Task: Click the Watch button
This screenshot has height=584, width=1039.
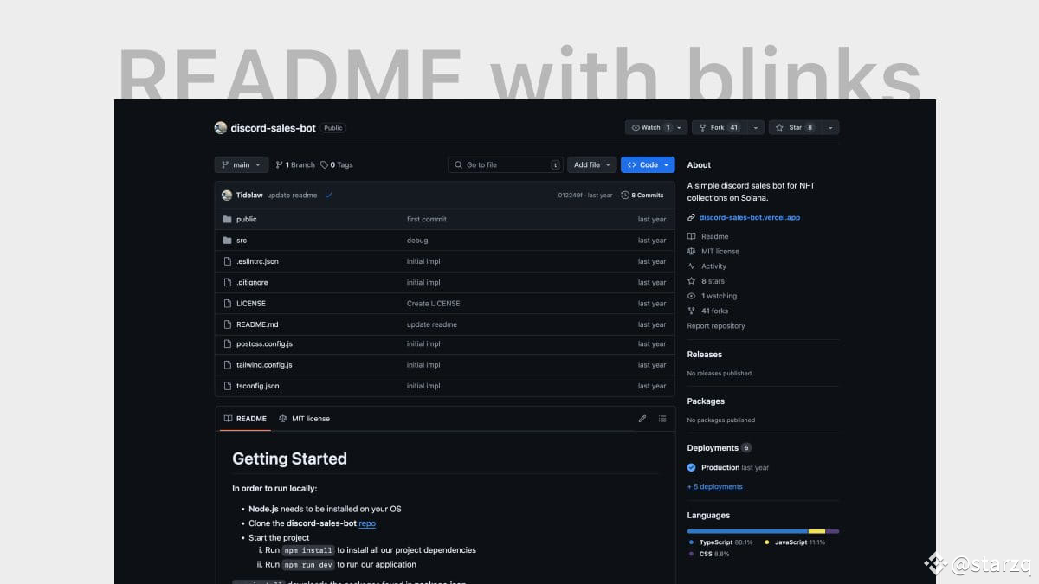Action: click(x=650, y=127)
